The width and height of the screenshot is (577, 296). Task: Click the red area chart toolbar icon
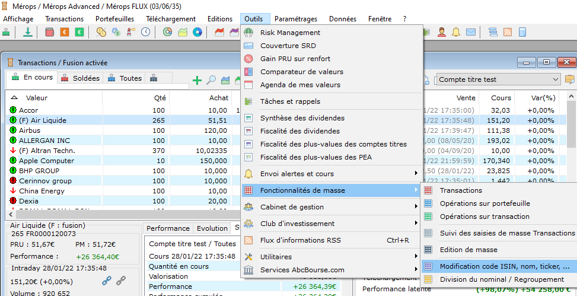pyautogui.click(x=219, y=32)
